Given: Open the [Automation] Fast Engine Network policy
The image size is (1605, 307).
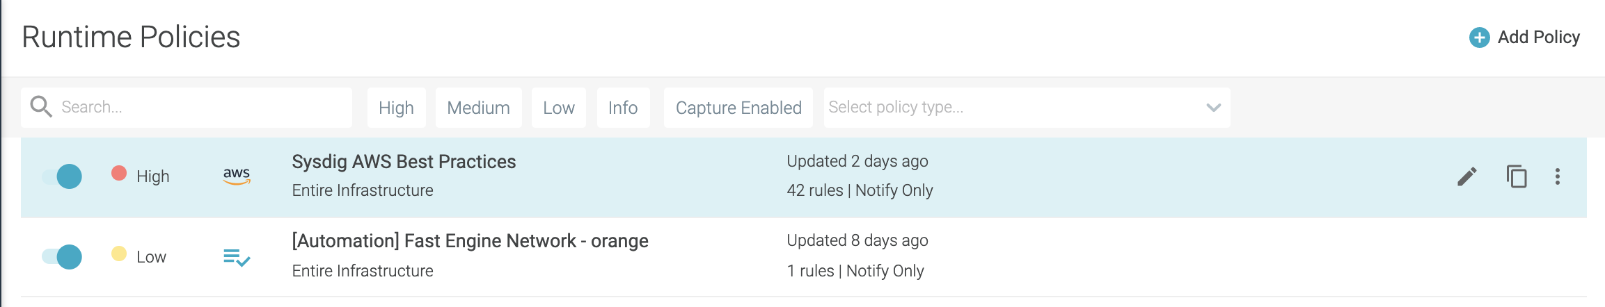Looking at the screenshot, I should click(x=471, y=241).
